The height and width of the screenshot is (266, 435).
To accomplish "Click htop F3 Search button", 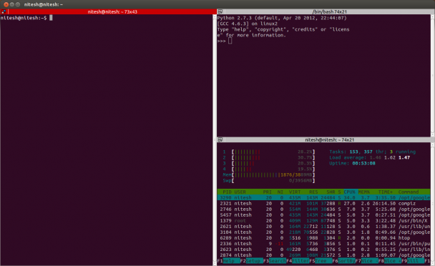I will 274,261.
